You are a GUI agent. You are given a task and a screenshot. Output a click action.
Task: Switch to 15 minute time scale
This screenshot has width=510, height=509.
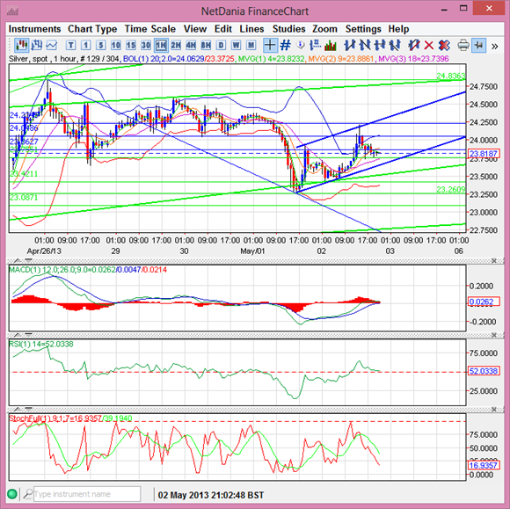(131, 45)
